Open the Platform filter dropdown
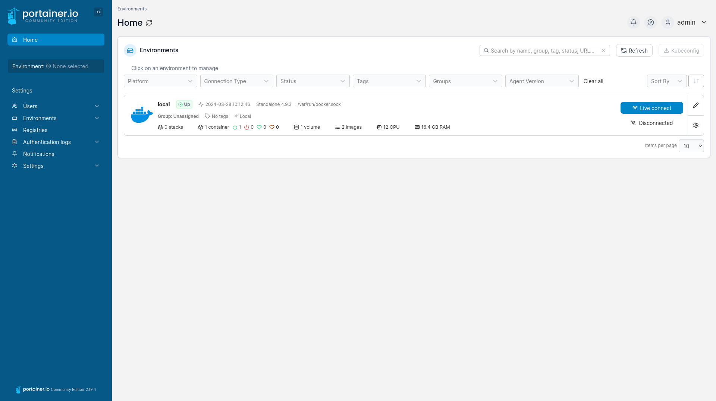 (x=160, y=81)
